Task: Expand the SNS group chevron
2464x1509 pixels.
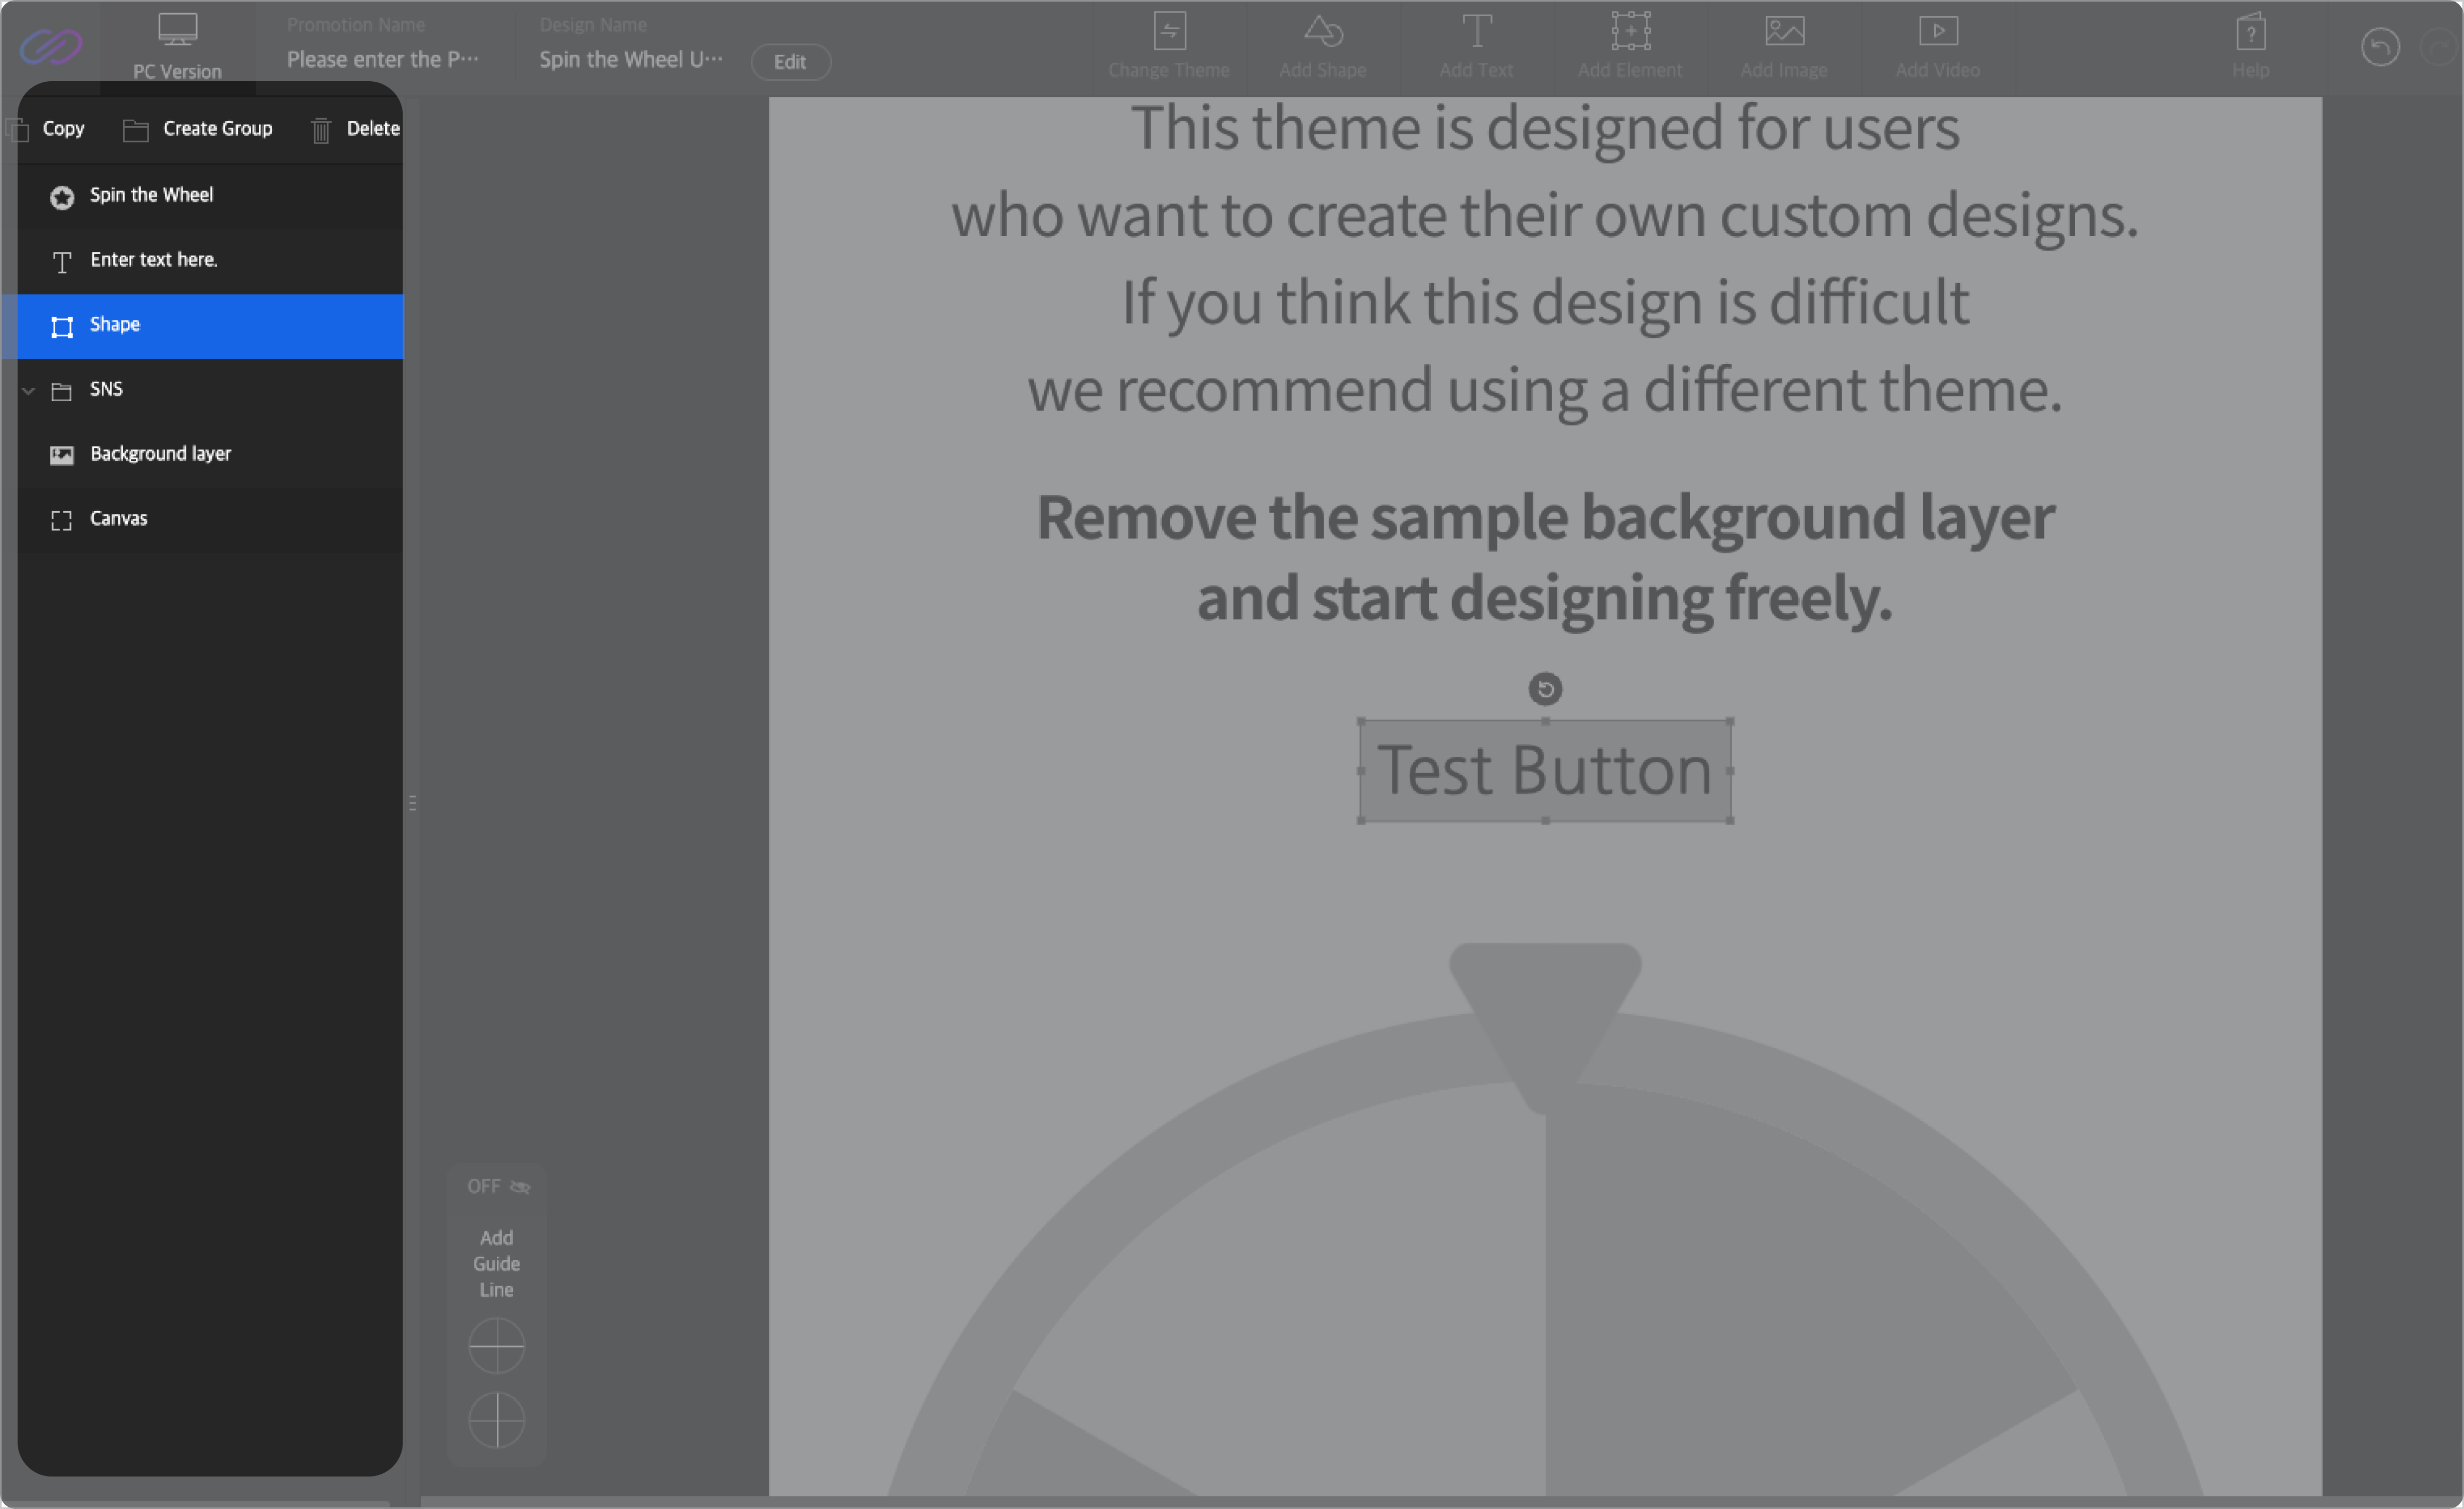Action: pyautogui.click(x=29, y=390)
